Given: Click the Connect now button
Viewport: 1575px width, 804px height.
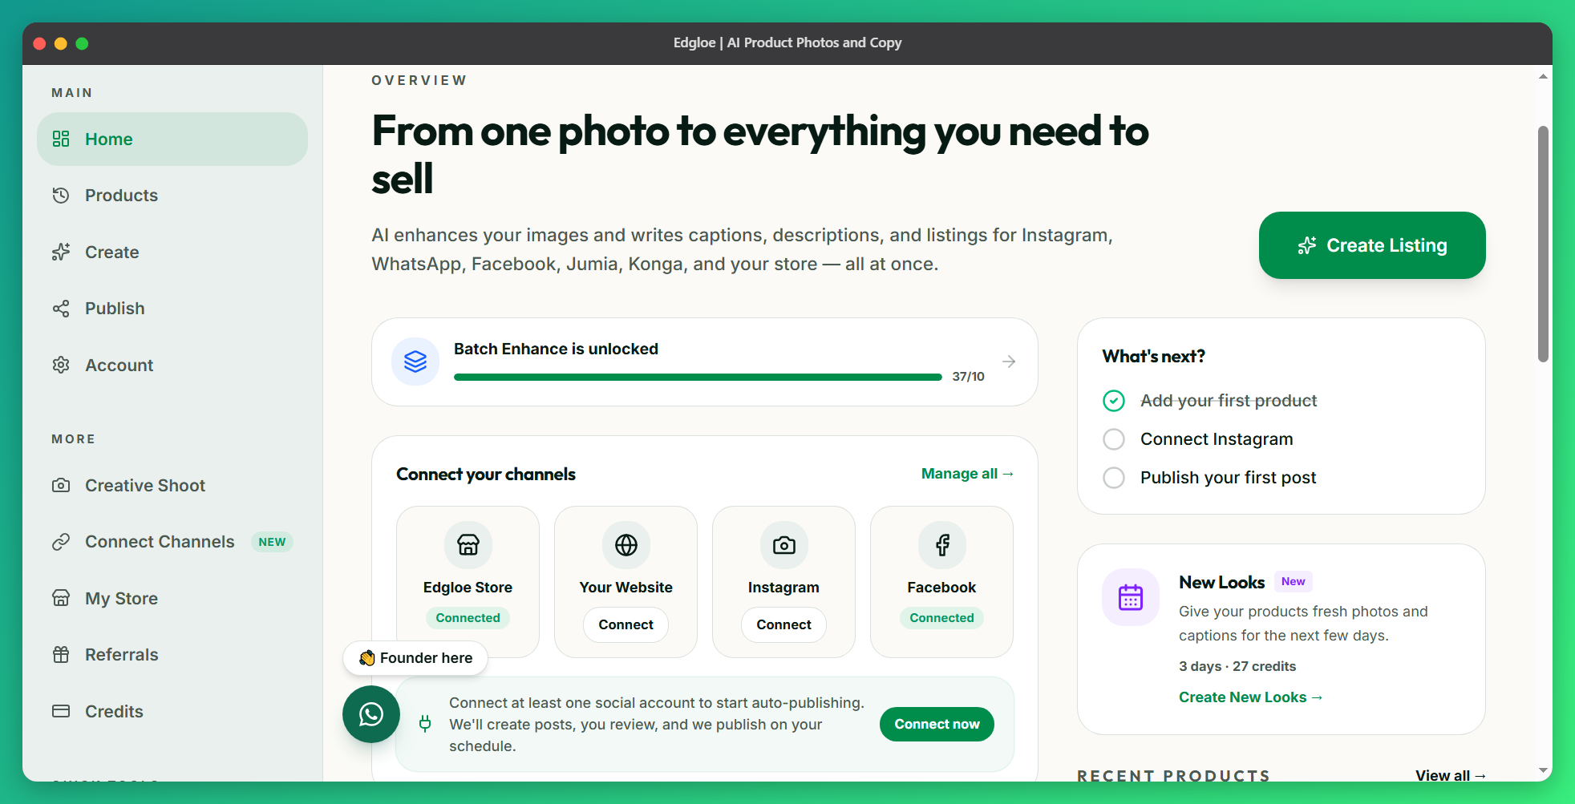Looking at the screenshot, I should tap(937, 724).
